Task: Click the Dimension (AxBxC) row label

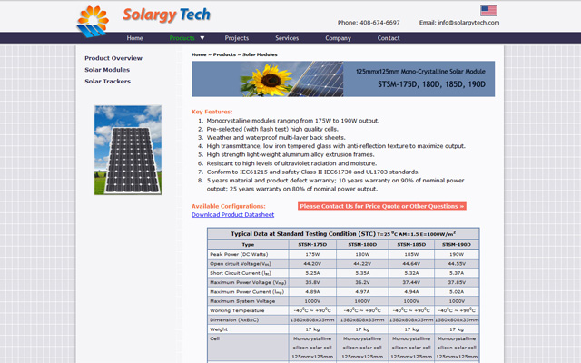Action: [x=234, y=320]
